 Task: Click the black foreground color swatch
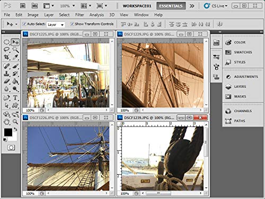[x=8, y=132]
